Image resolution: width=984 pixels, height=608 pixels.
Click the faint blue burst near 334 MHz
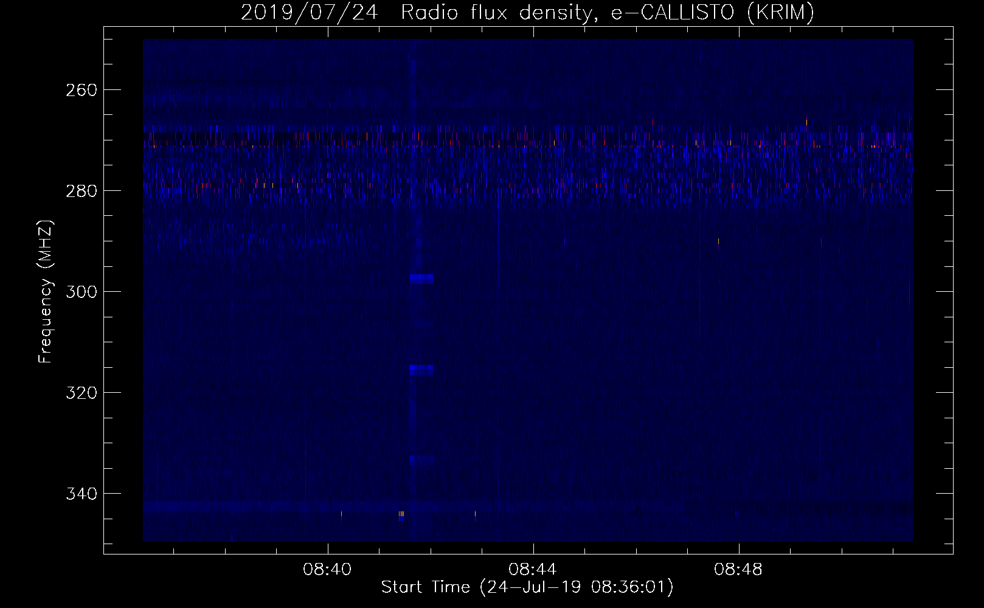421,460
